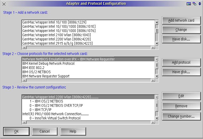Image resolution: width=203 pixels, height=139 pixels.
Task: Select GenMac Wrapper Intel 2100 Wlan [8086:1043]
Action: (88, 35)
